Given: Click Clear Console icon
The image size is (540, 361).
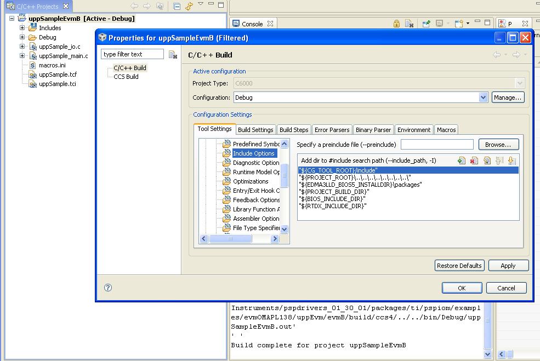Looking at the screenshot, I should tap(409, 24).
